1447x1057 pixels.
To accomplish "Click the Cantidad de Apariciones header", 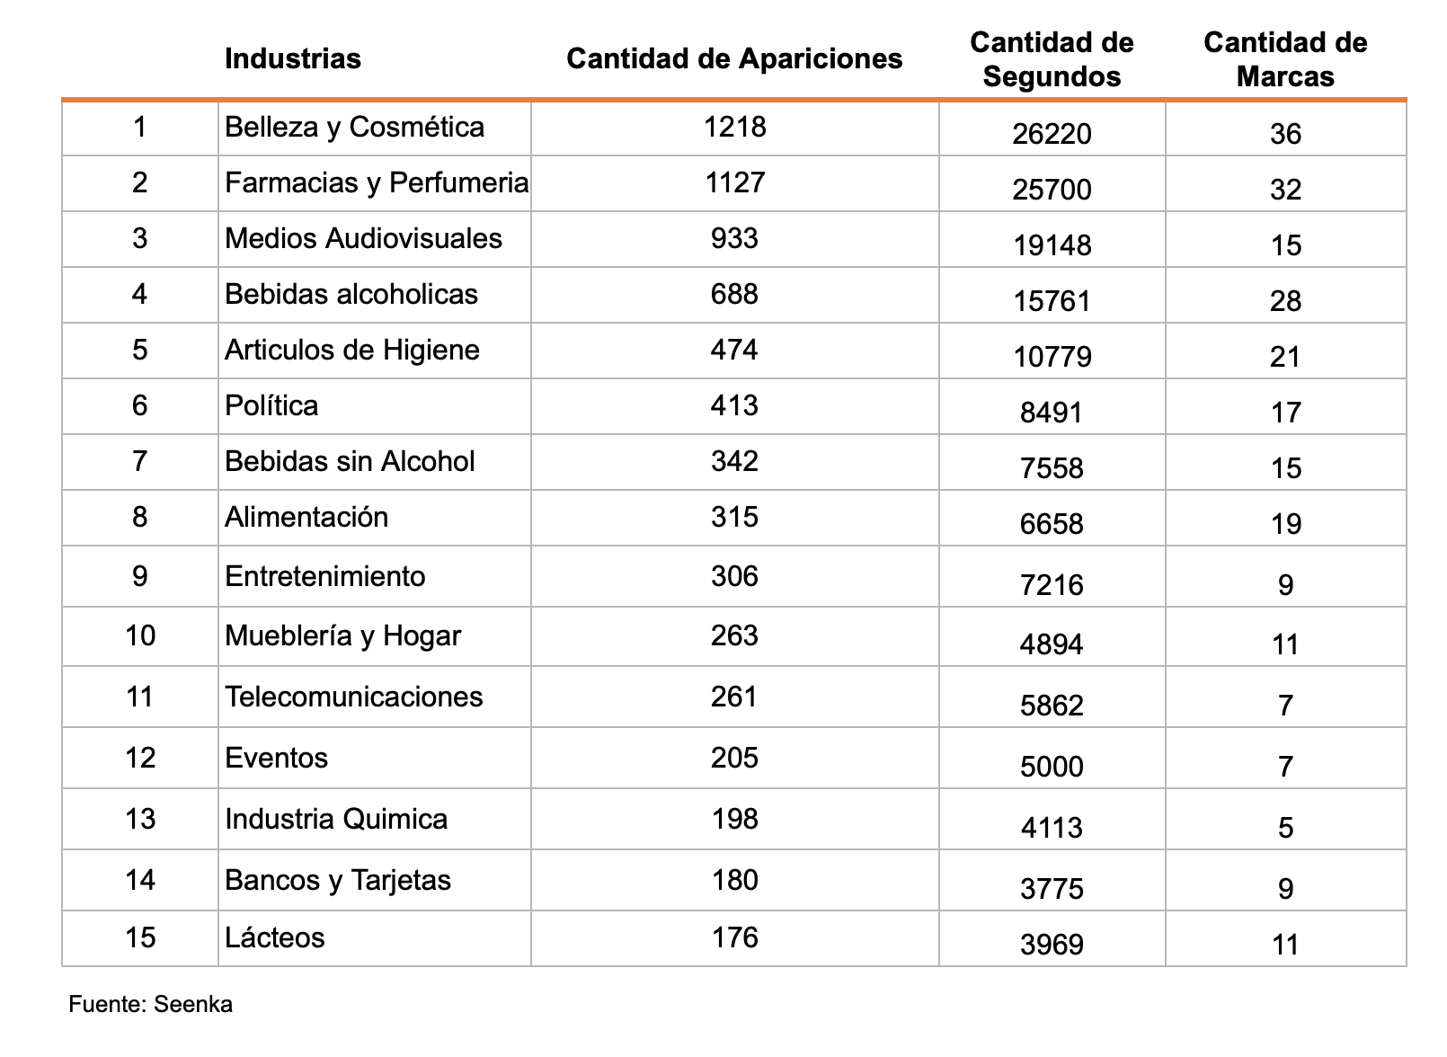I will point(734,59).
